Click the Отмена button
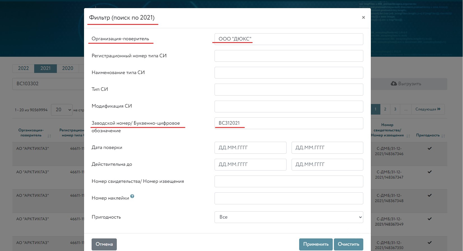The width and height of the screenshot is (463, 251). (x=104, y=244)
